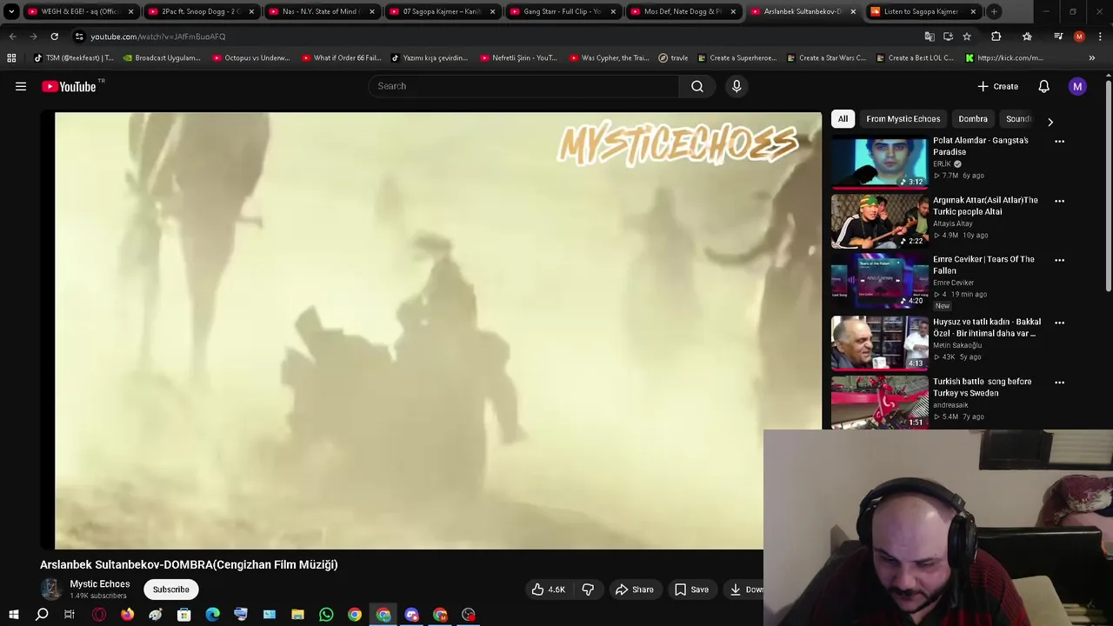Play Turkish battle song thumbnail
The width and height of the screenshot is (1113, 626).
879,403
